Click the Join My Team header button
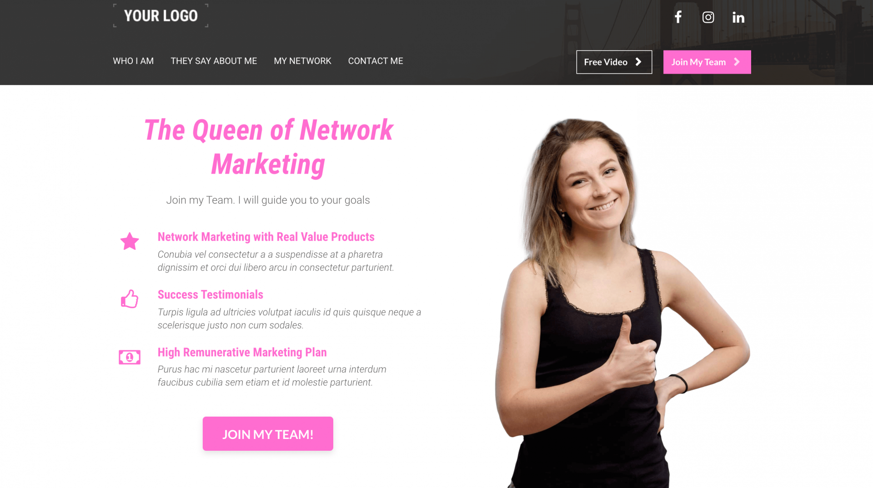Viewport: 873px width, 488px height. 707,62
